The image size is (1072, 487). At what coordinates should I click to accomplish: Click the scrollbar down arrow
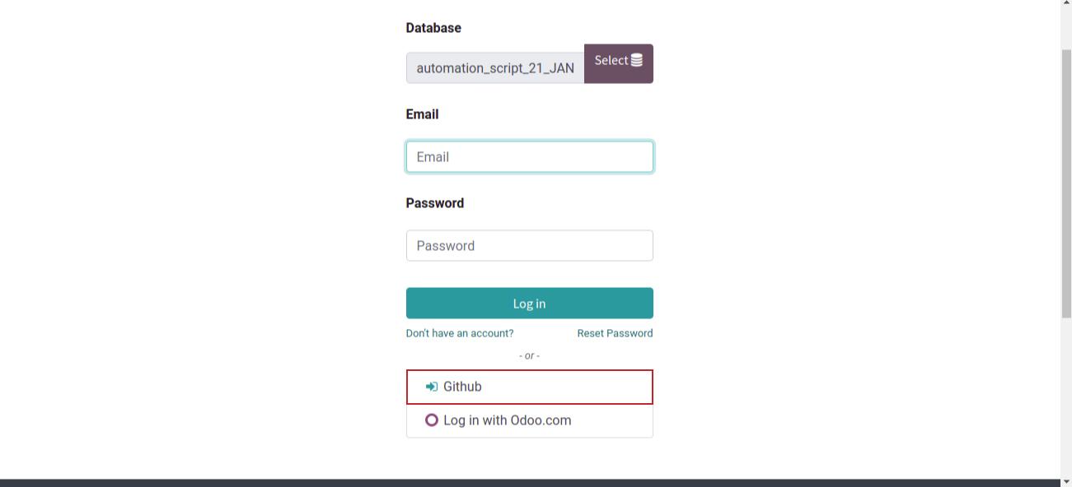1066,481
